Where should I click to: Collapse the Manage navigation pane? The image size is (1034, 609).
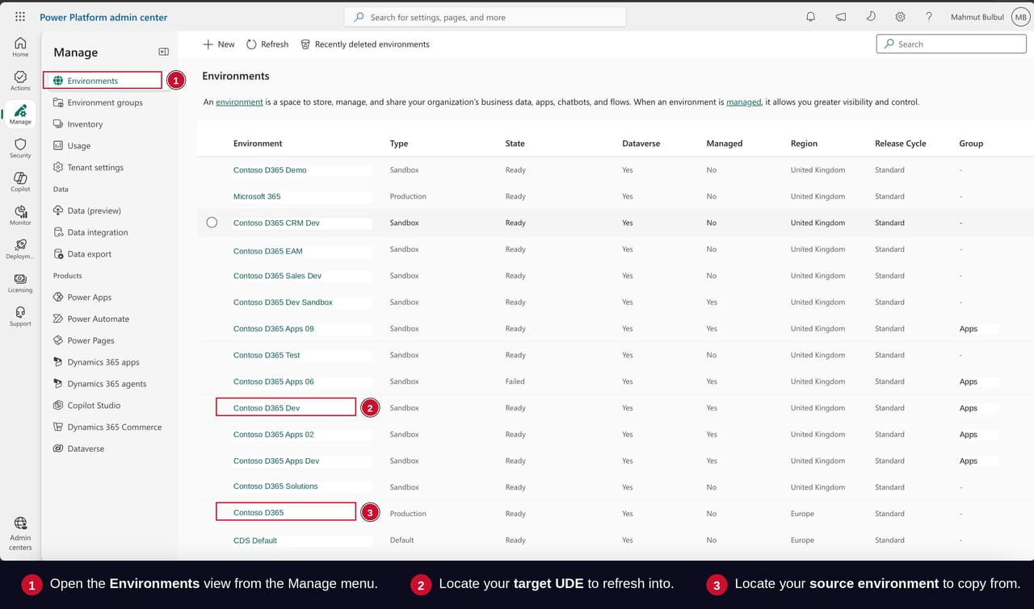pyautogui.click(x=163, y=52)
